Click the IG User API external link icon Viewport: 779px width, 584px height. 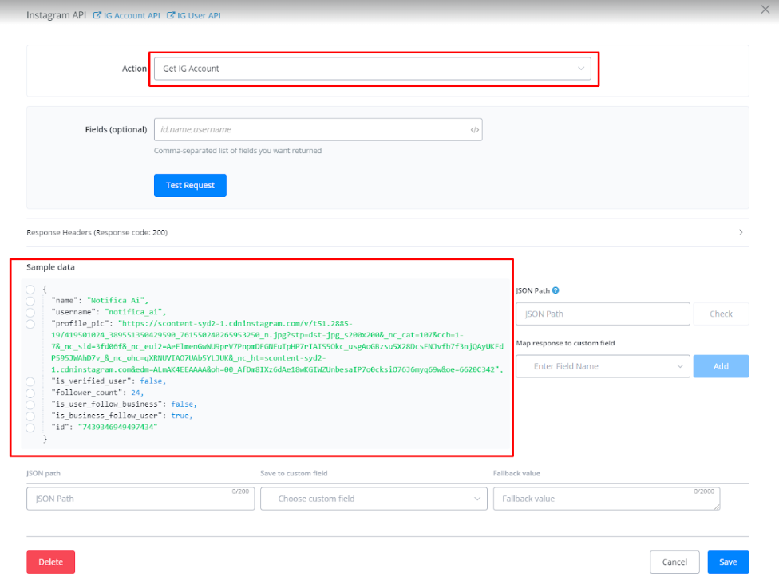pyautogui.click(x=171, y=16)
